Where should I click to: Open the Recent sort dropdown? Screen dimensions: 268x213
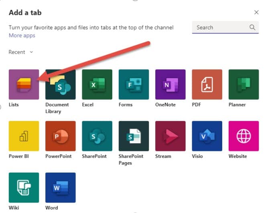tap(21, 52)
